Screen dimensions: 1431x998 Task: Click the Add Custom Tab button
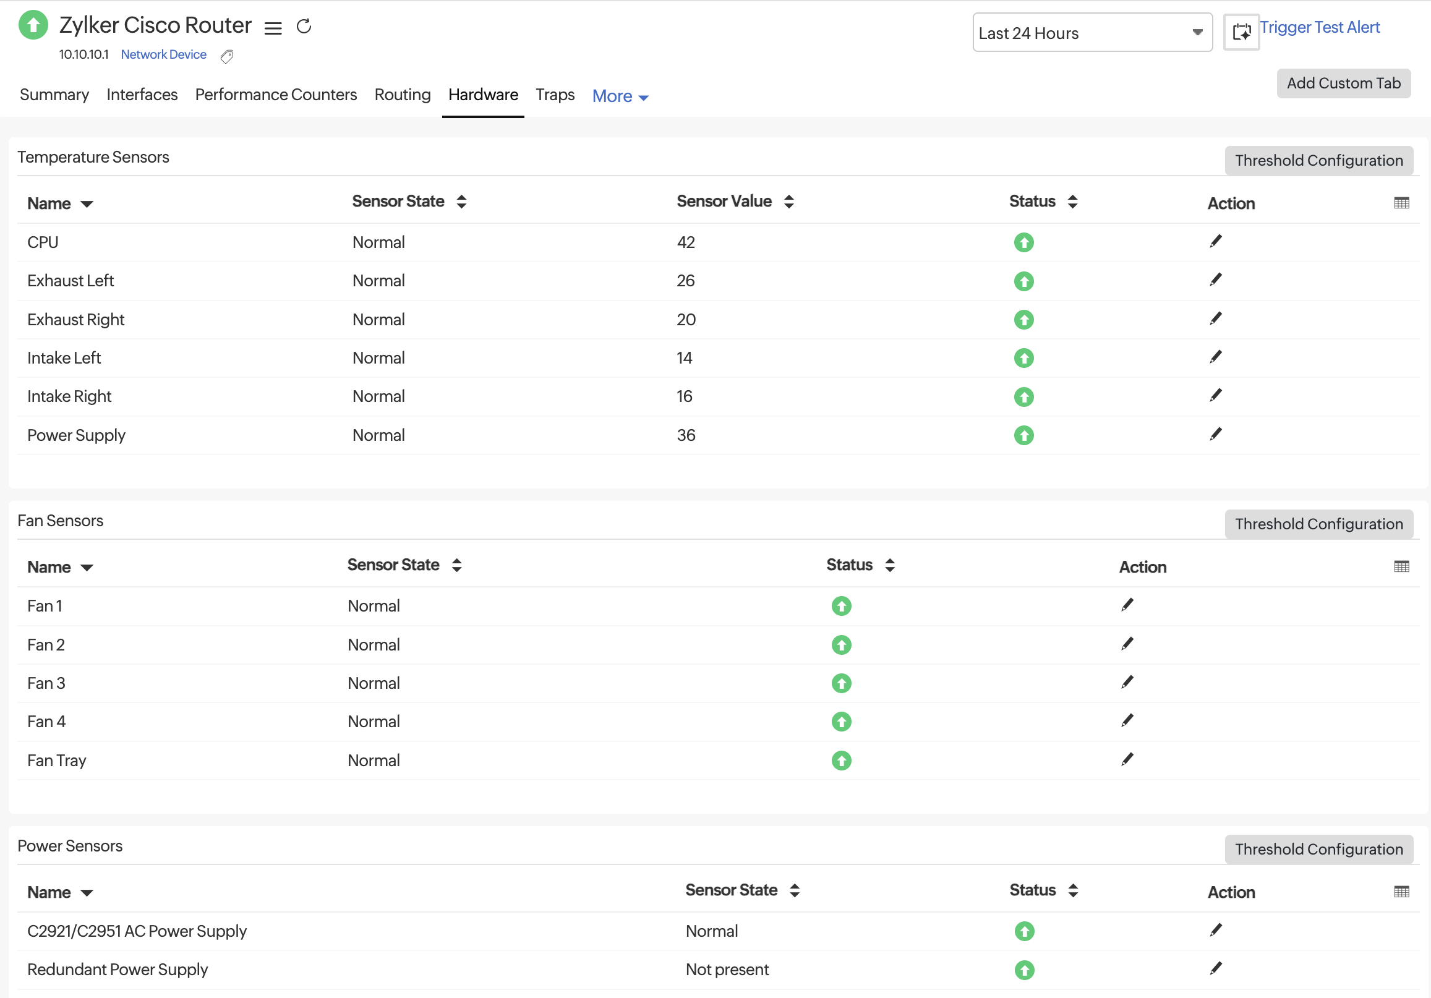(1343, 83)
